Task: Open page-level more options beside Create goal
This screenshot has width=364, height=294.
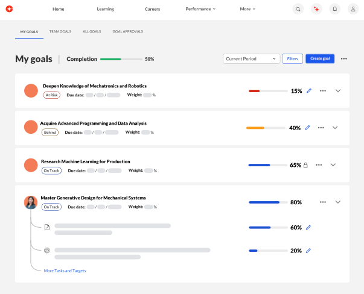Action: pos(344,59)
